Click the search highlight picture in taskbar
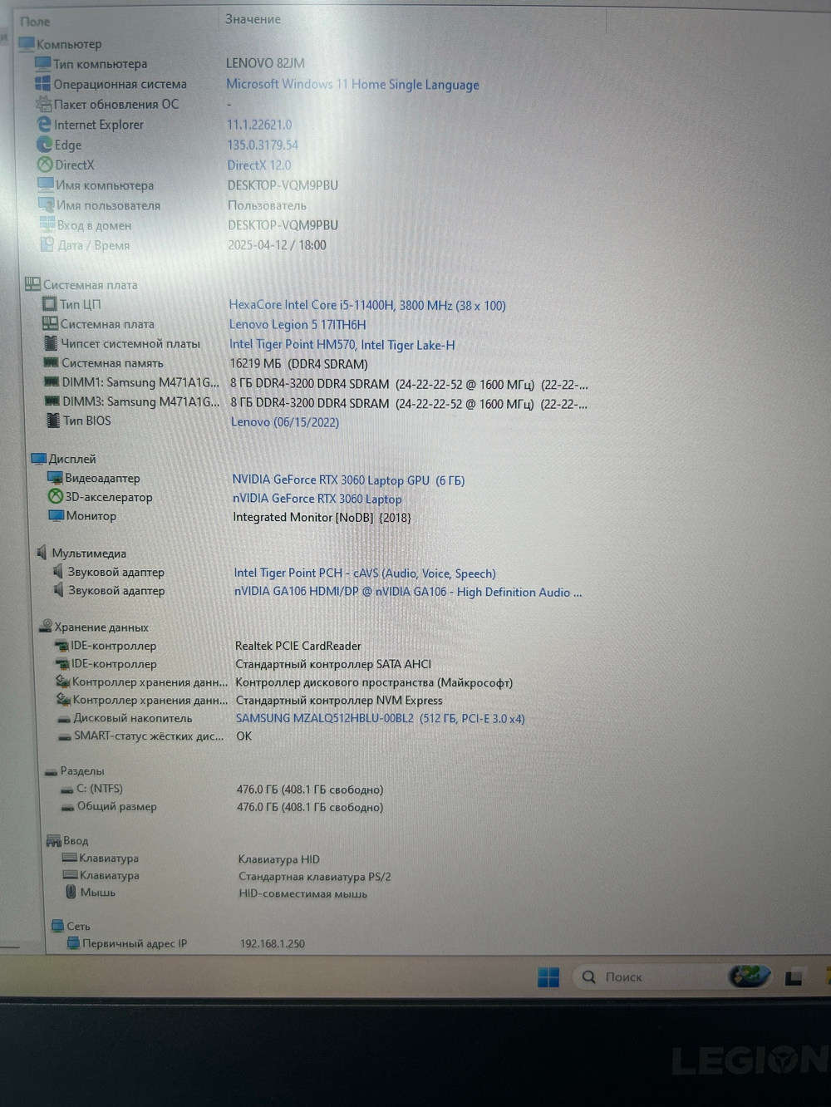The image size is (831, 1107). pyautogui.click(x=750, y=976)
